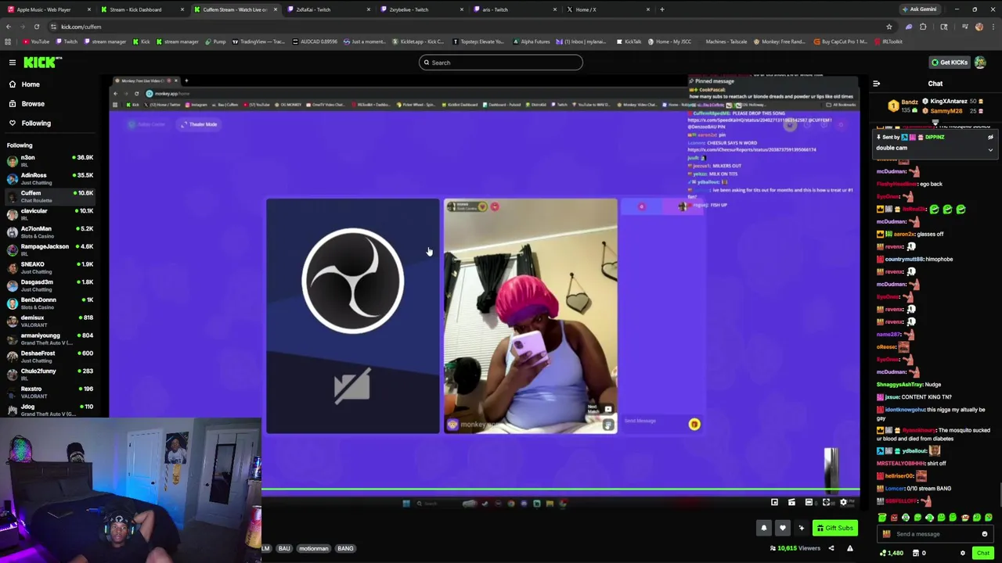1002x563 pixels.
Task: Open demisux channel from list
Action: tap(50, 321)
